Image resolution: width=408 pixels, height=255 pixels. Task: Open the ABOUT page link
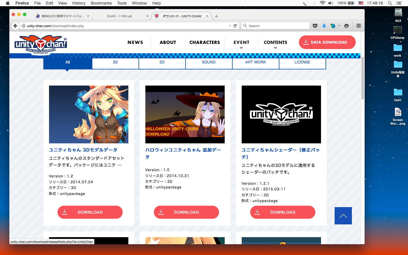[168, 42]
